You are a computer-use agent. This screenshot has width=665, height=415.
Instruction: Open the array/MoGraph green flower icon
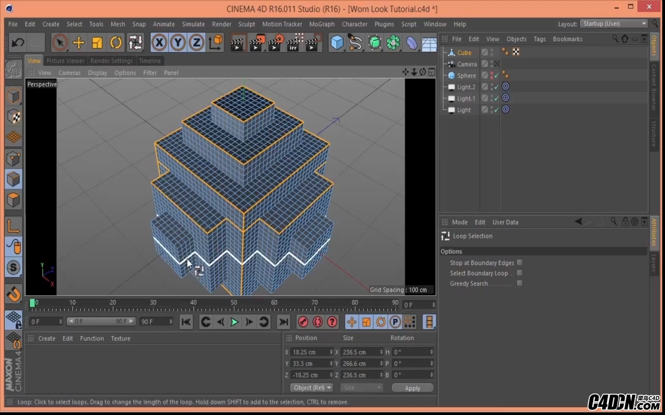[x=393, y=43]
